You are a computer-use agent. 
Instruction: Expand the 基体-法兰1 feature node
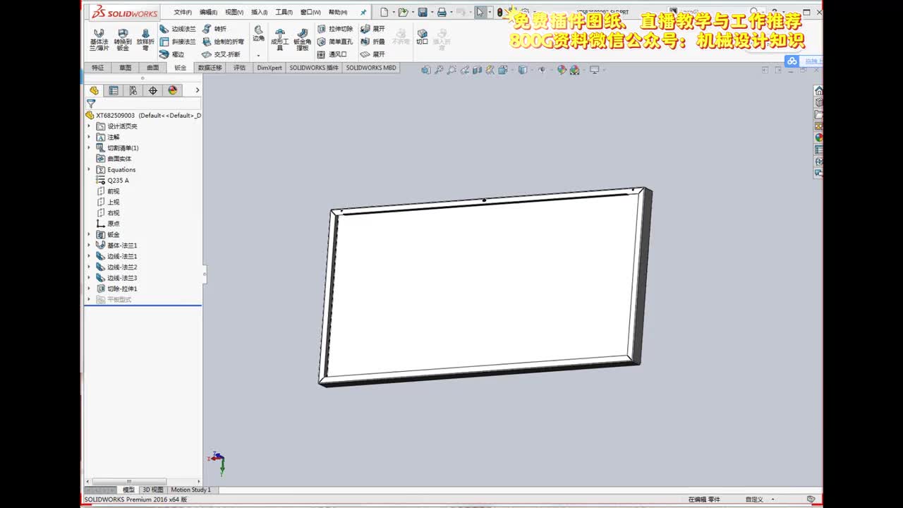point(89,246)
